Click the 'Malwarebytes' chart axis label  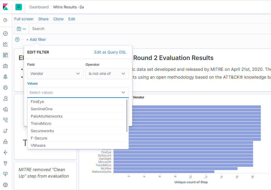coord(101,172)
